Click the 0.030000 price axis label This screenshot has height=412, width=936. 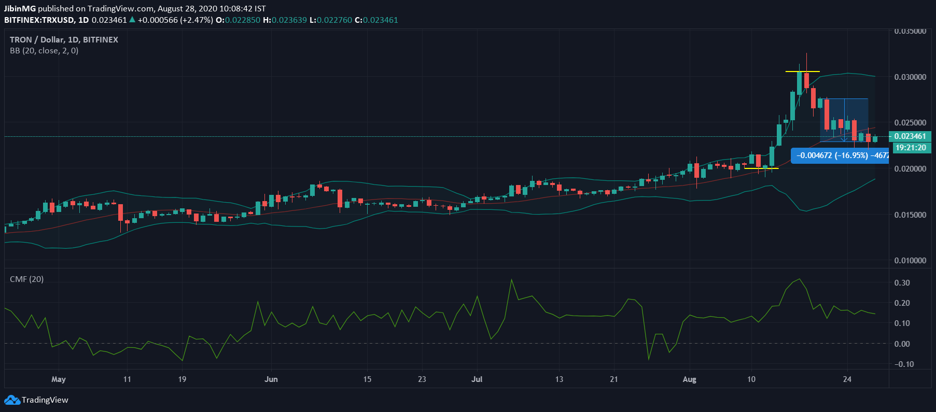tap(910, 77)
